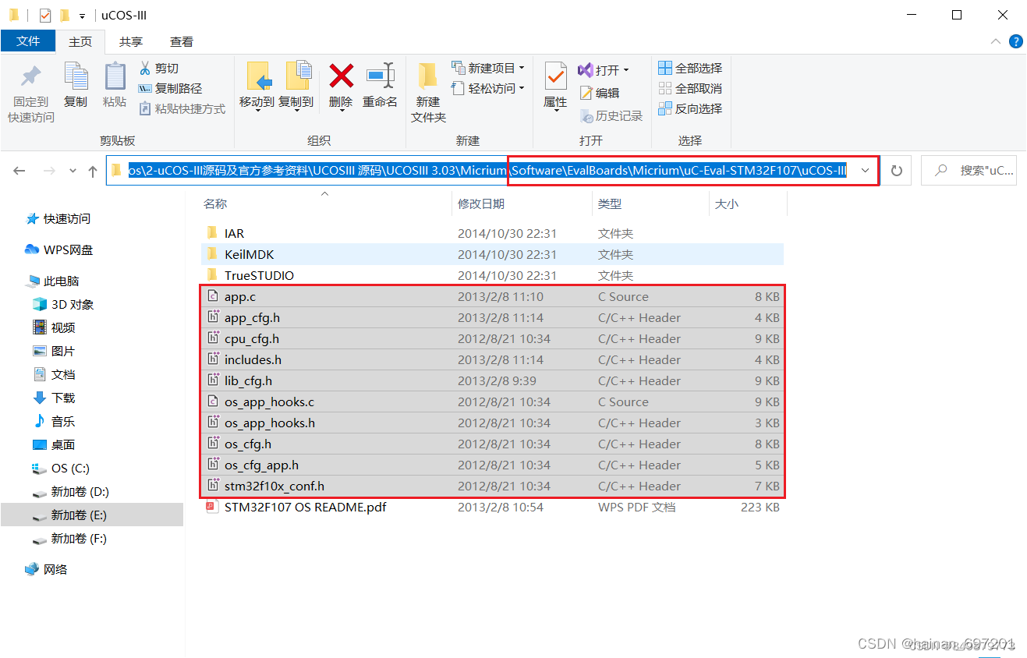Open Customize Quick Access Toolbar dropdown

click(82, 16)
